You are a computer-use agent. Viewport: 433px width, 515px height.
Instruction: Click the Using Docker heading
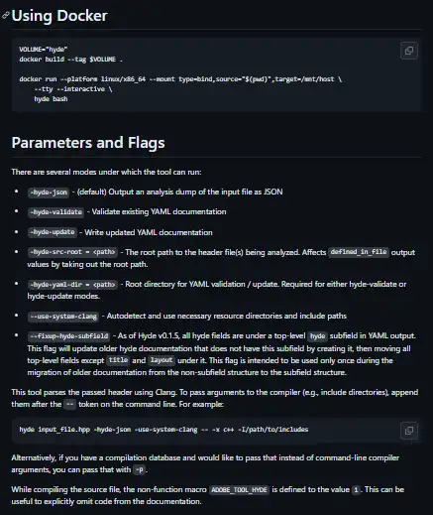pos(59,16)
